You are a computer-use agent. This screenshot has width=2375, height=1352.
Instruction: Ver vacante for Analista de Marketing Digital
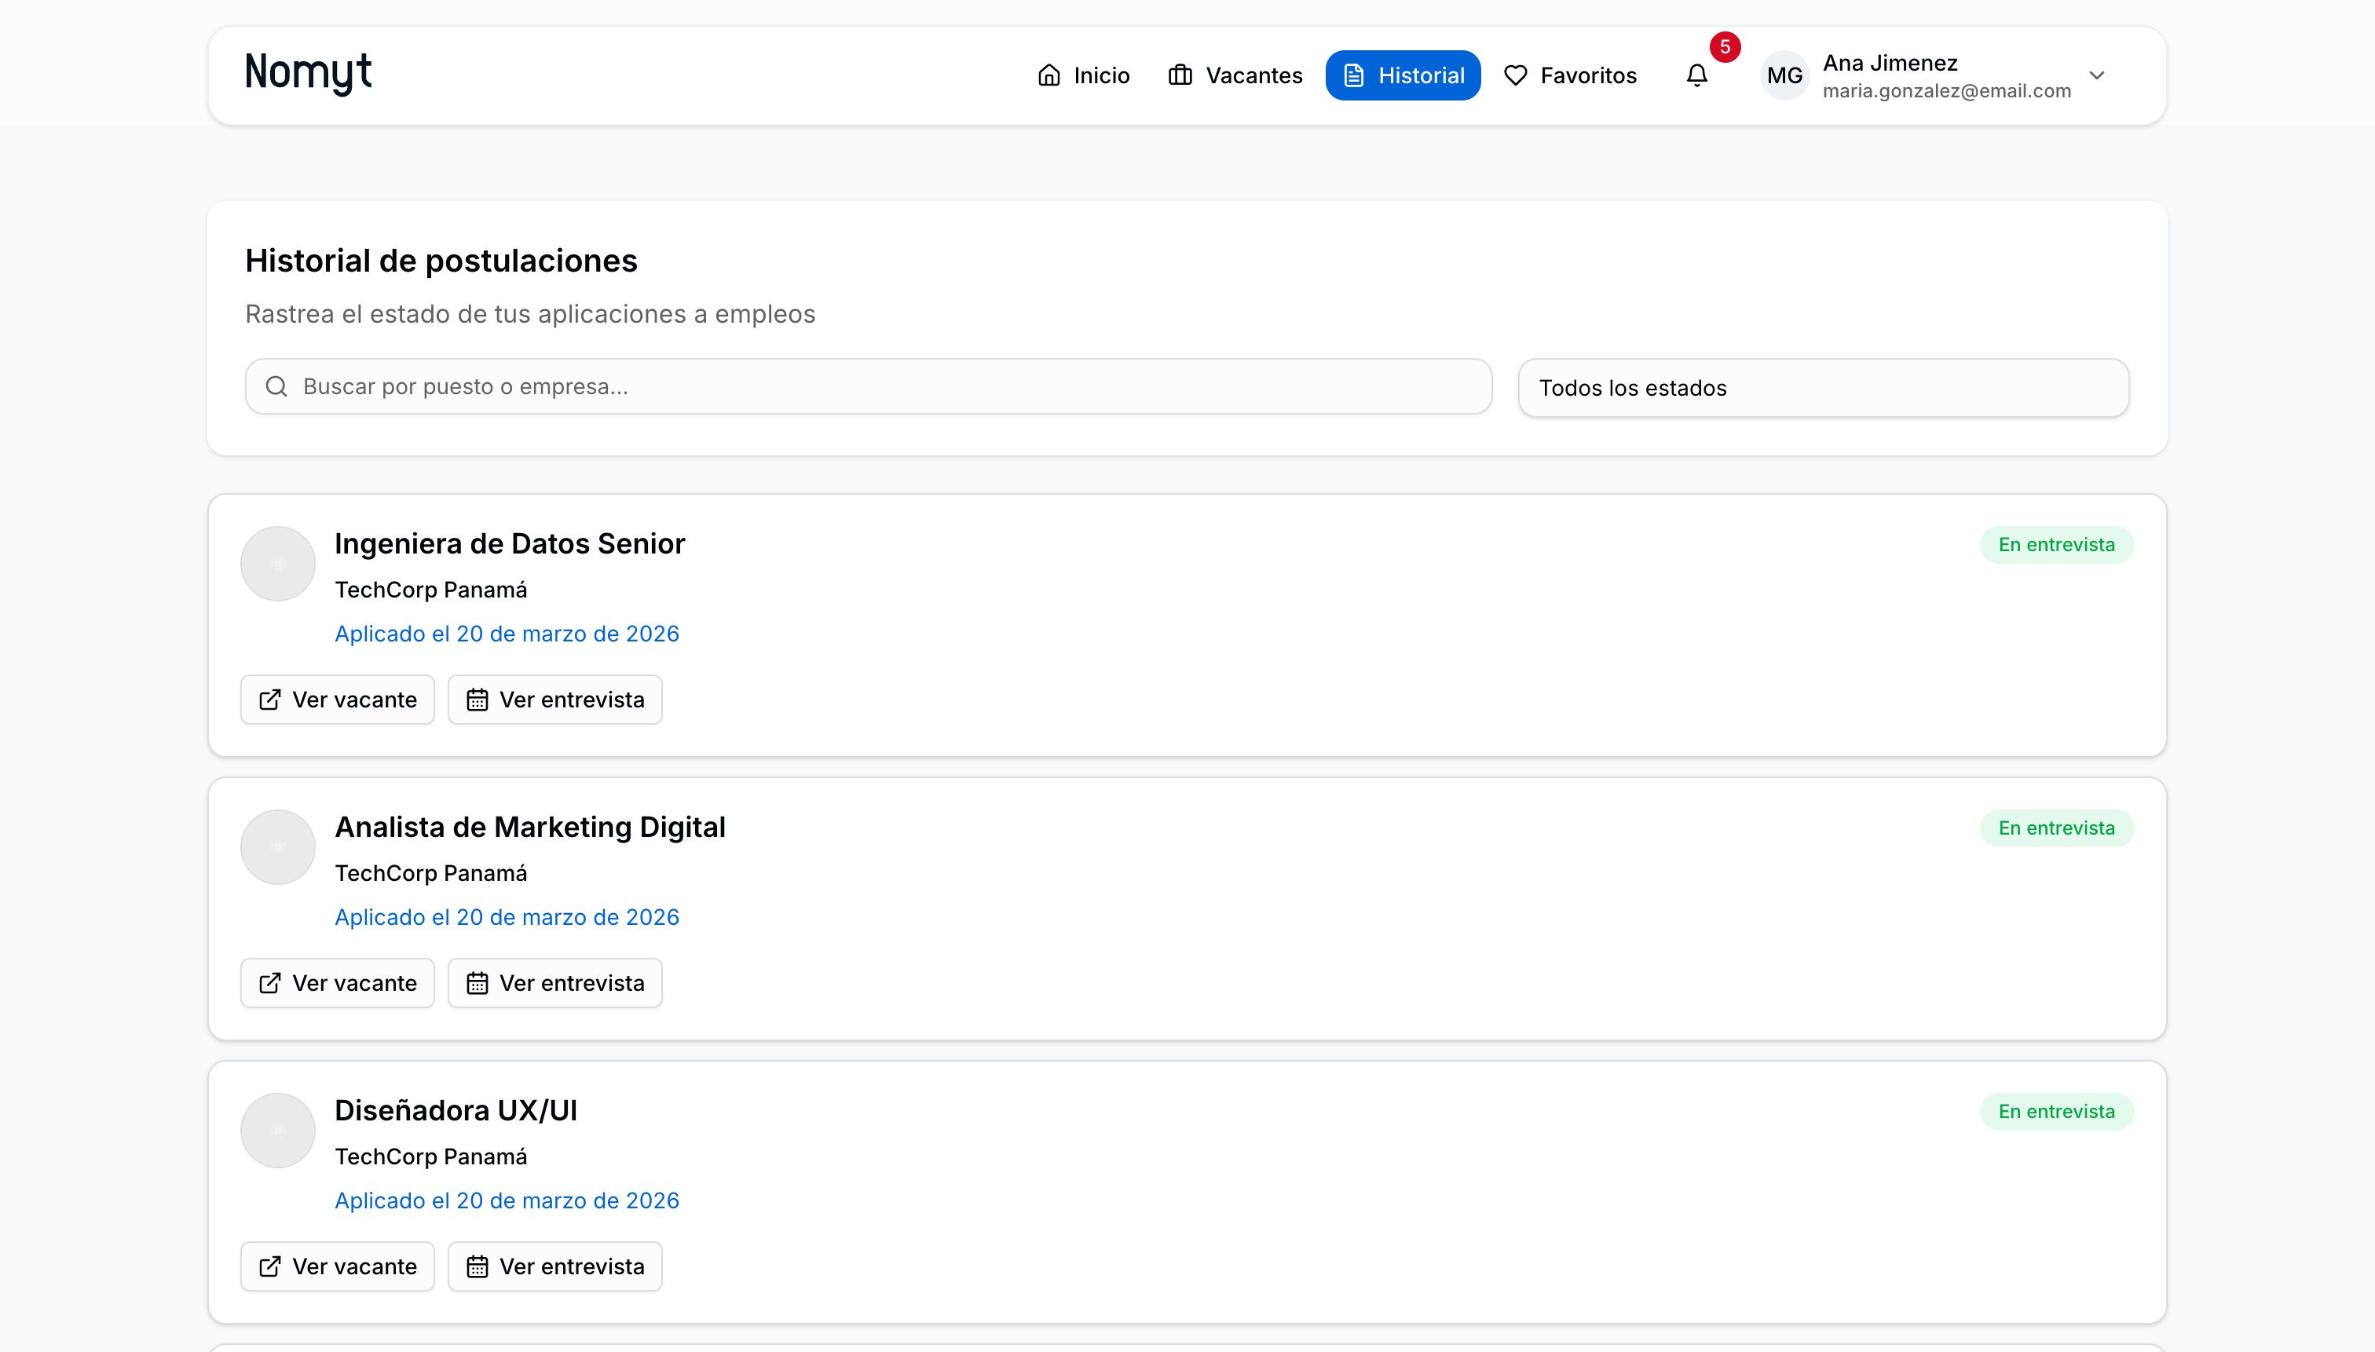point(337,982)
